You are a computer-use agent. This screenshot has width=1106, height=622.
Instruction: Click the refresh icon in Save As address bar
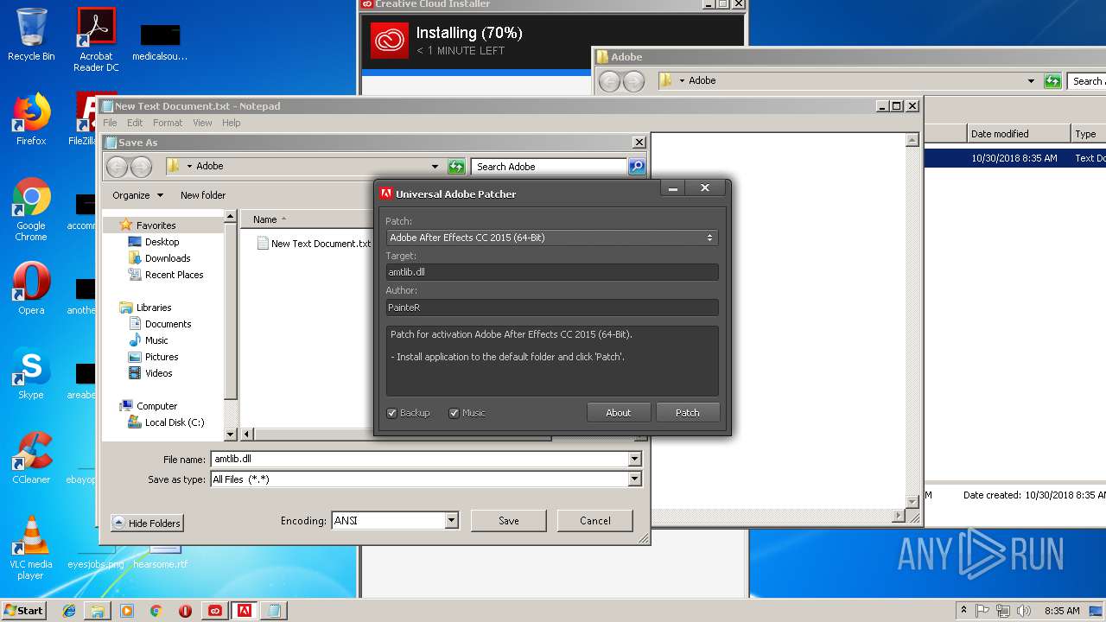pyautogui.click(x=456, y=167)
